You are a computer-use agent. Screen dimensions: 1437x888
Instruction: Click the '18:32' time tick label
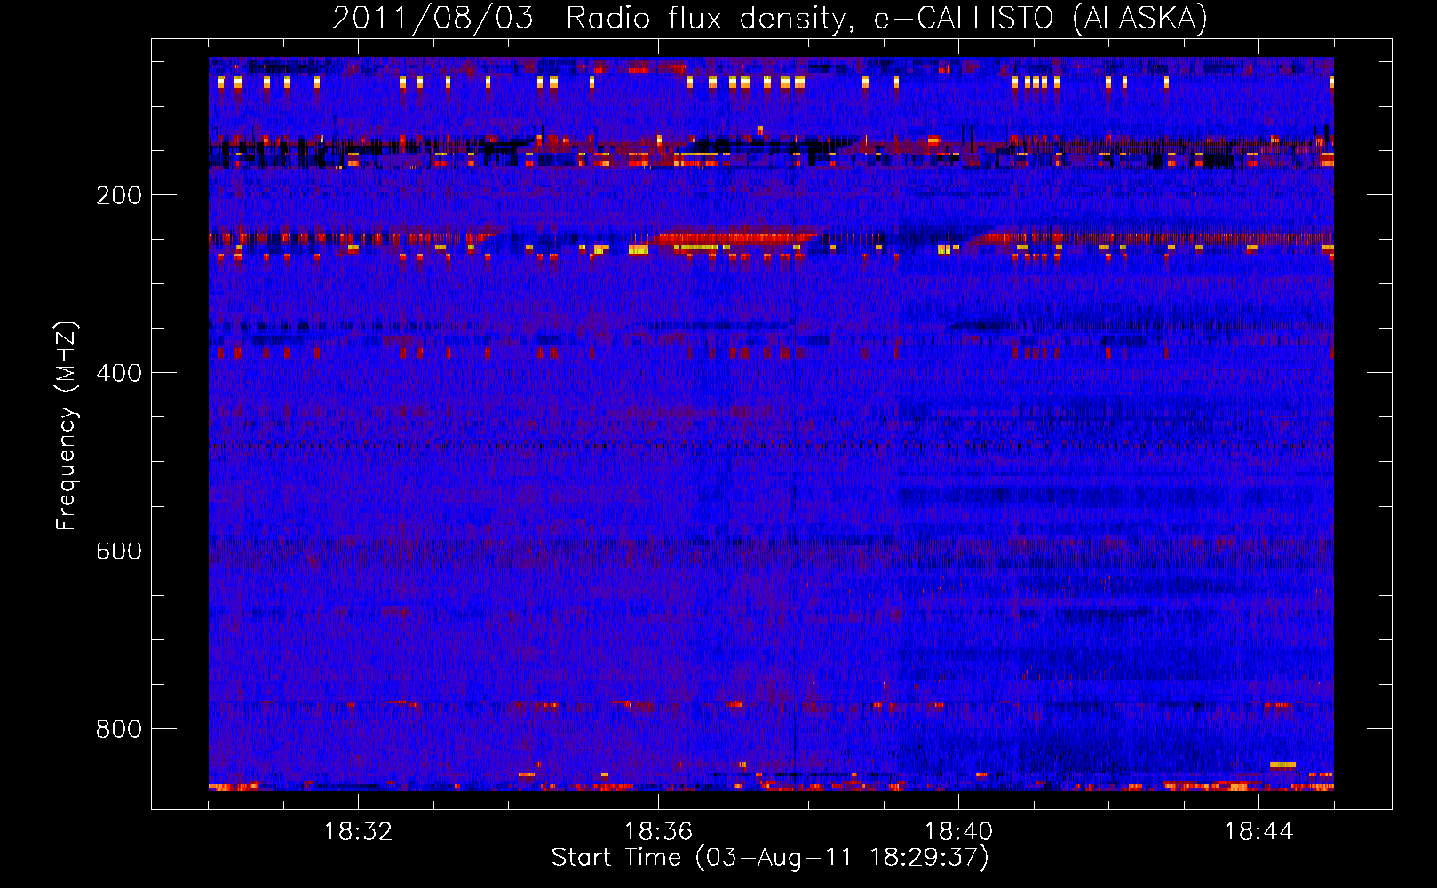click(x=358, y=831)
